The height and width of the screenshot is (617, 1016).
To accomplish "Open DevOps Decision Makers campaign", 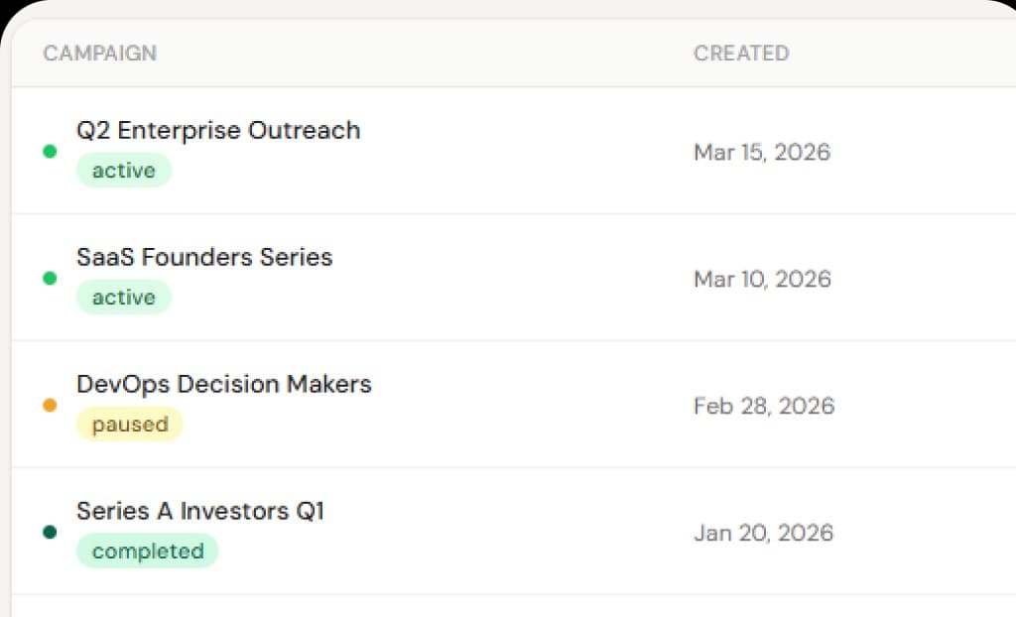I will 224,384.
